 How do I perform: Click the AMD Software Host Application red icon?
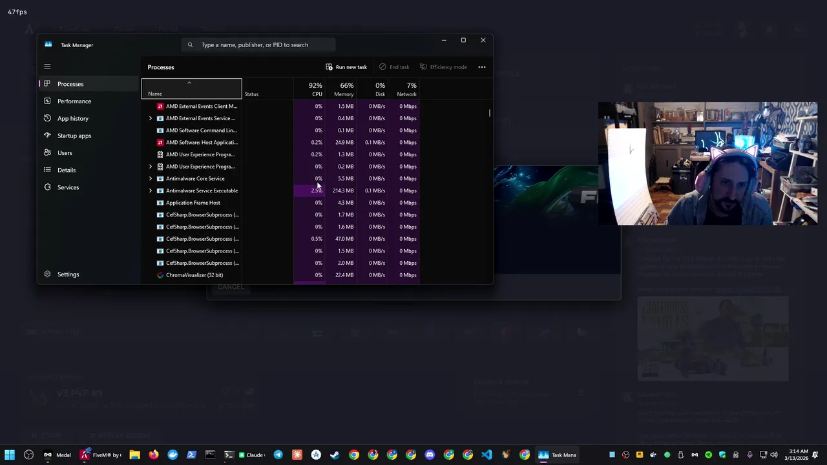click(160, 143)
